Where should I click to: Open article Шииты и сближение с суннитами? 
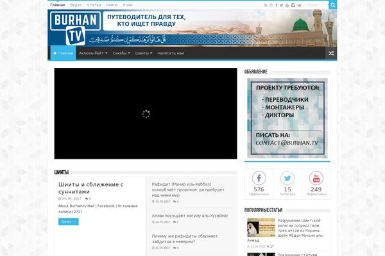tap(91, 188)
